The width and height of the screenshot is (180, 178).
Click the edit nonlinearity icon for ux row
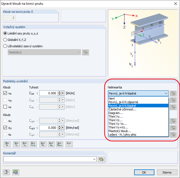click(x=173, y=93)
